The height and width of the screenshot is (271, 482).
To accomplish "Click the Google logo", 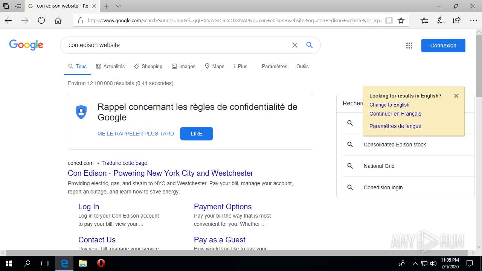I will [x=26, y=45].
